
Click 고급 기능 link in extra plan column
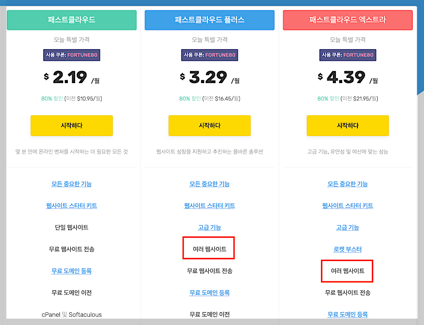point(347,227)
